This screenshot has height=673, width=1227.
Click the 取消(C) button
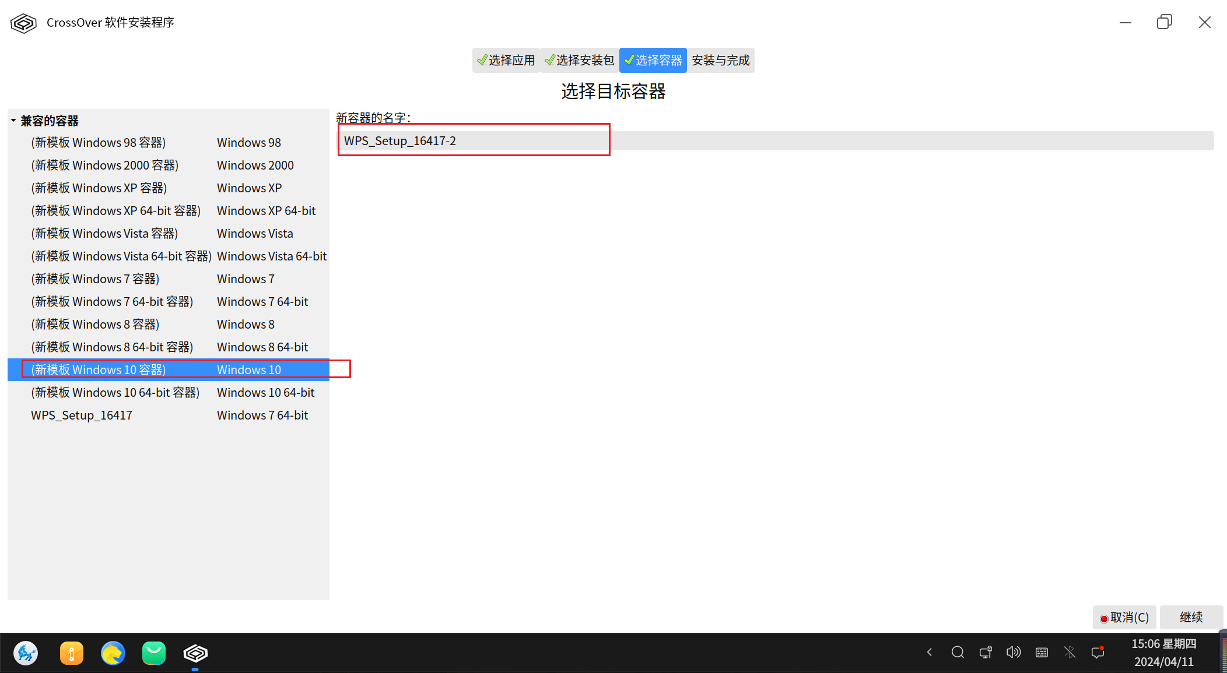[1124, 617]
